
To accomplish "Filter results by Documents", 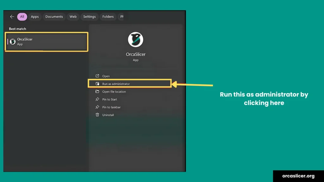I will point(54,17).
